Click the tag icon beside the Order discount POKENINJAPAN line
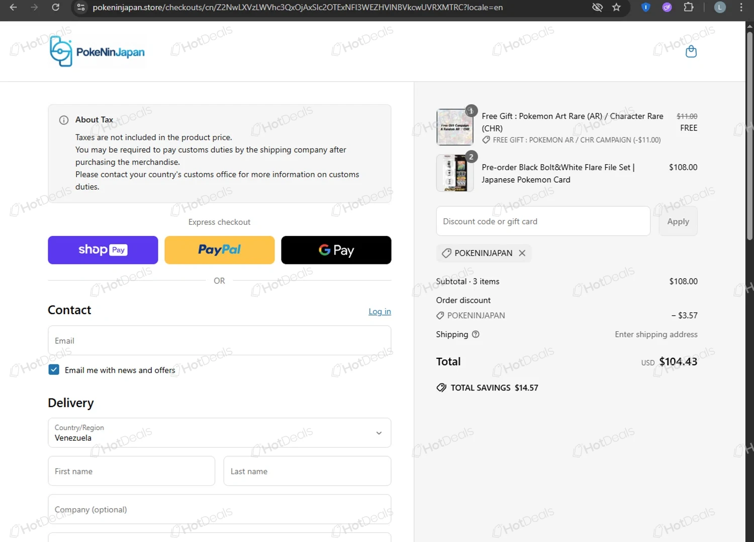The height and width of the screenshot is (542, 754). point(440,316)
